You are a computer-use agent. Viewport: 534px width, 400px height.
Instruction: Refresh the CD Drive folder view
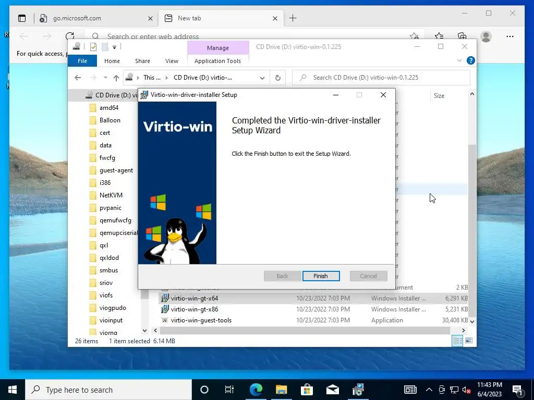278,78
